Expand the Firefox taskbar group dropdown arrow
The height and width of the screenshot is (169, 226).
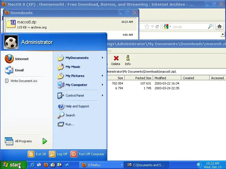pos(122,165)
